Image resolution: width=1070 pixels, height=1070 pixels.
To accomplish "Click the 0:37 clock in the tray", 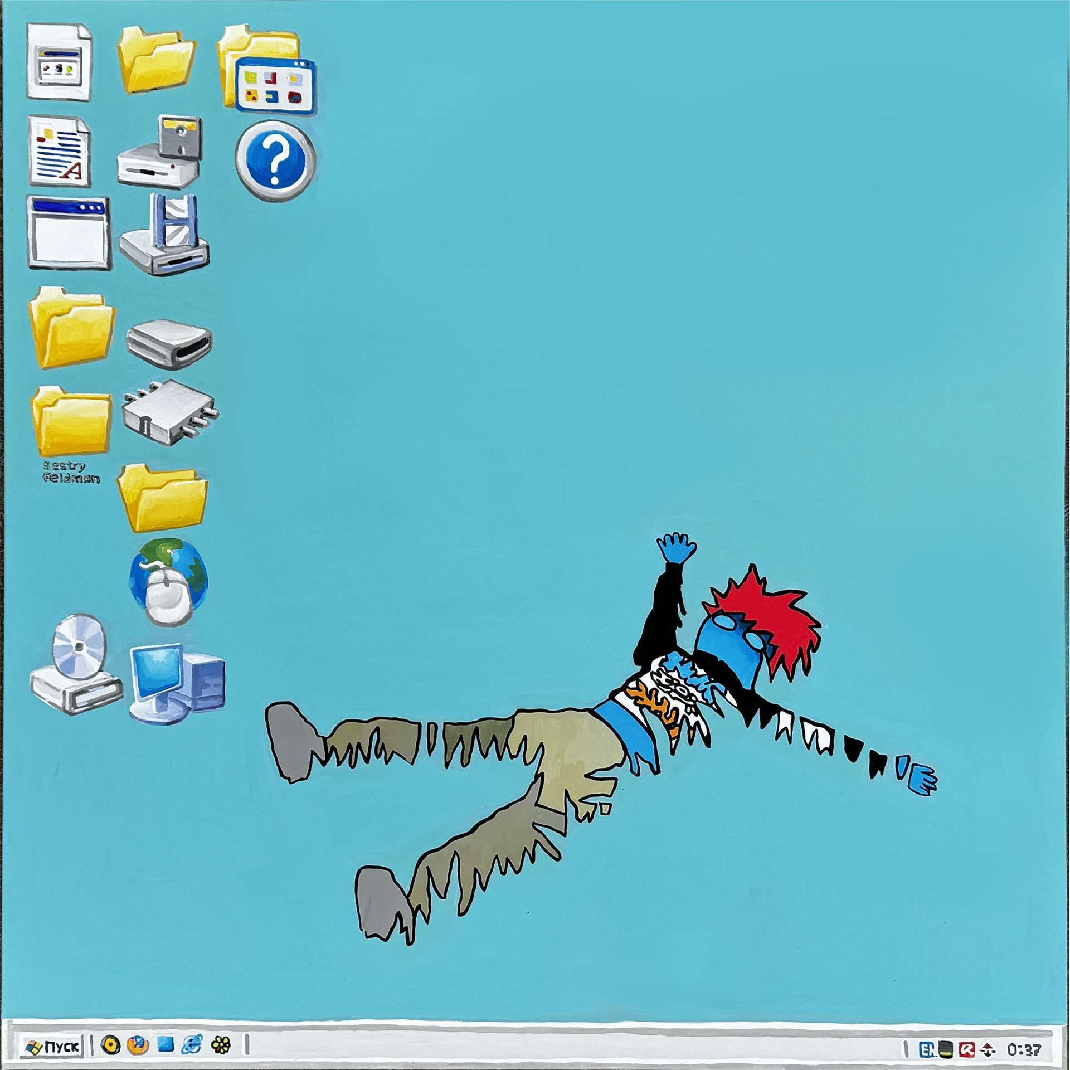I will [1024, 1050].
